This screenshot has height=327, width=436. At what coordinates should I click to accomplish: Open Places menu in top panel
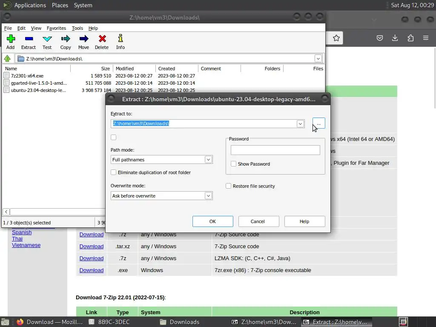click(60, 5)
